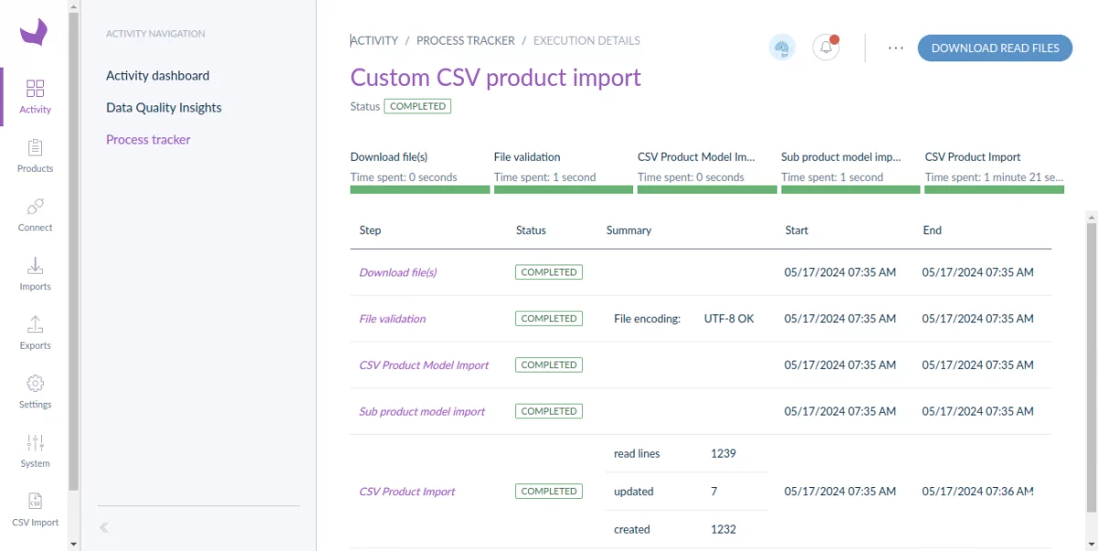Select the Products icon in the sidebar
The image size is (1098, 551).
click(x=35, y=156)
